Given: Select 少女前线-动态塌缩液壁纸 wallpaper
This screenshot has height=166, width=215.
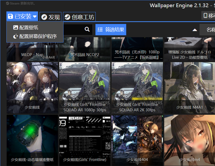Looking at the screenshot, I should coord(32,140).
